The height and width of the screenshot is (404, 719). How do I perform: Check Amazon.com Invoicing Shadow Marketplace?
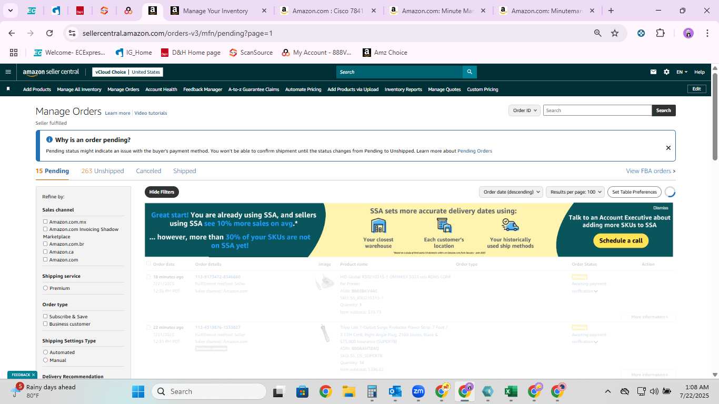(45, 229)
